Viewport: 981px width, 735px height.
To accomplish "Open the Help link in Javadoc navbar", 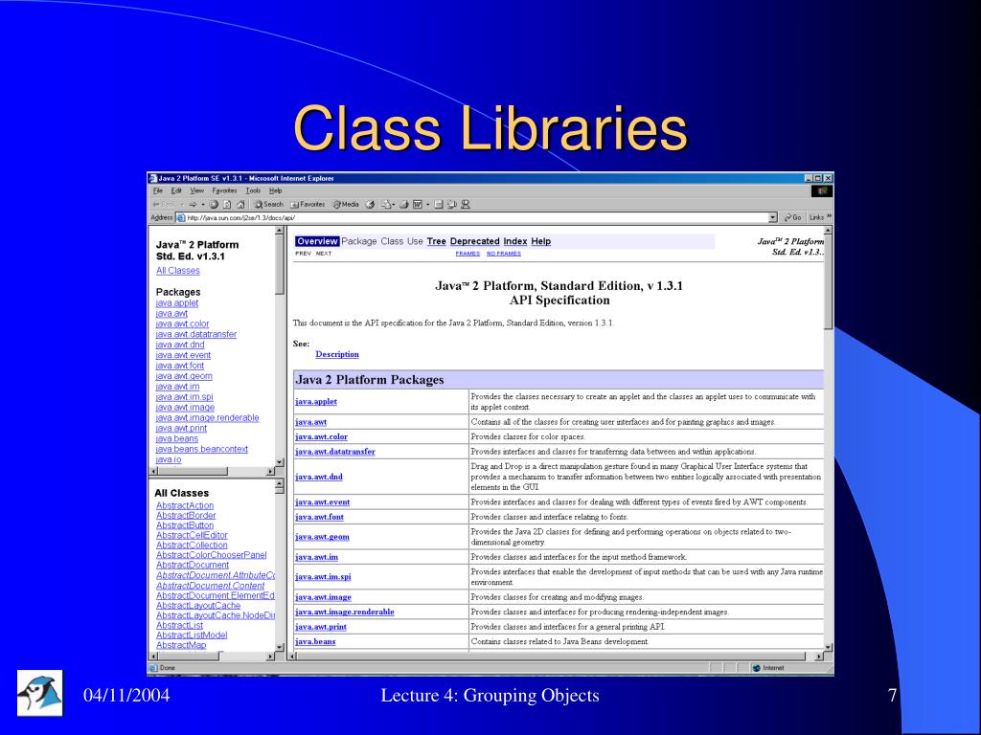I will [541, 241].
